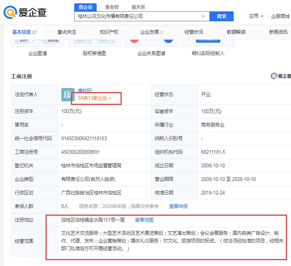Click 有限责任公司(自然人独资) value
This screenshot has width=291, height=266.
[88, 179]
